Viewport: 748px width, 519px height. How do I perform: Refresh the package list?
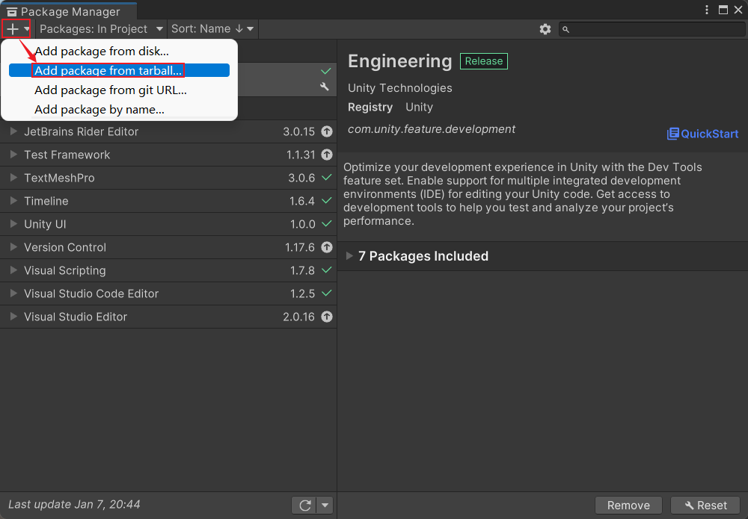305,506
